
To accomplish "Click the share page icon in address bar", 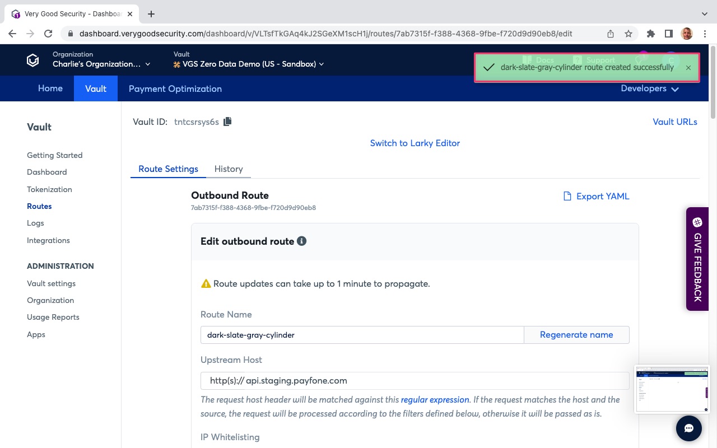I will coord(611,34).
